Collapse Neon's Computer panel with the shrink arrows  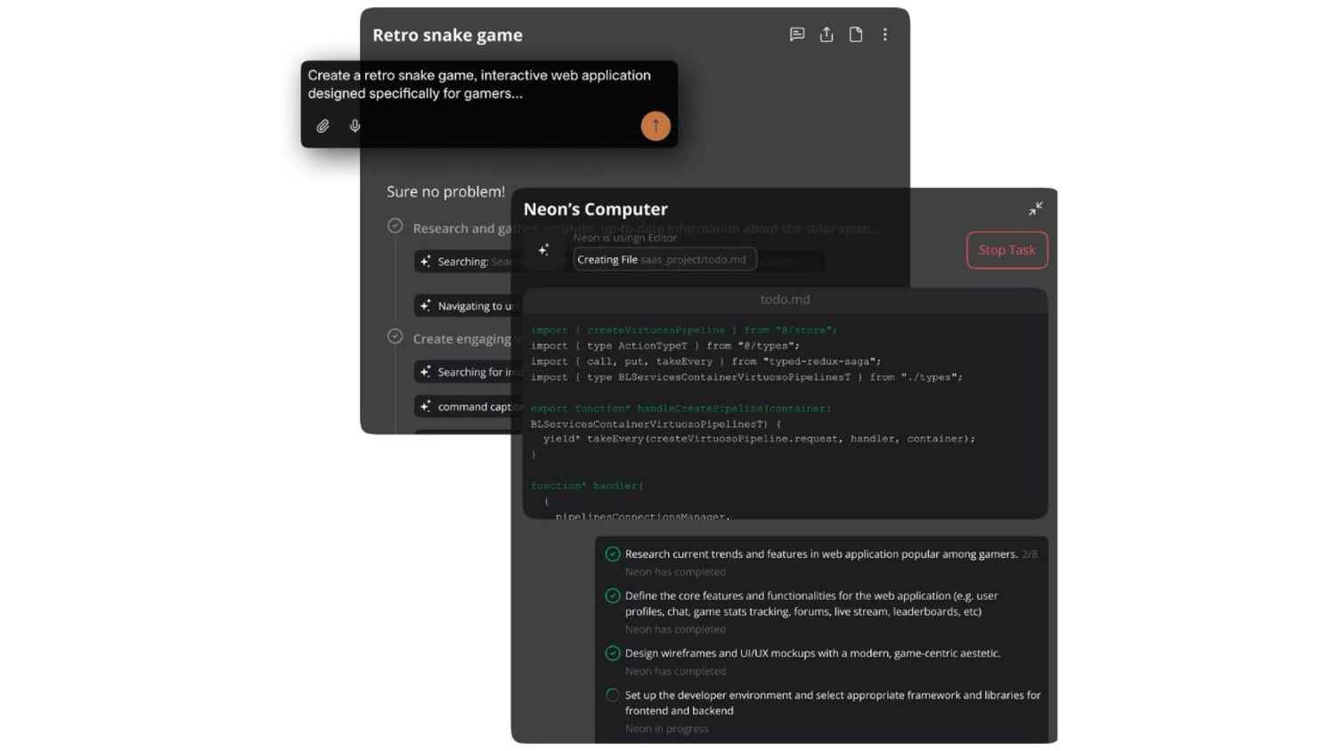coord(1035,208)
